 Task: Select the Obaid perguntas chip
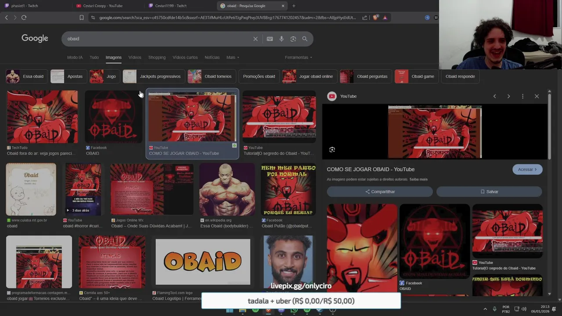tap(365, 76)
